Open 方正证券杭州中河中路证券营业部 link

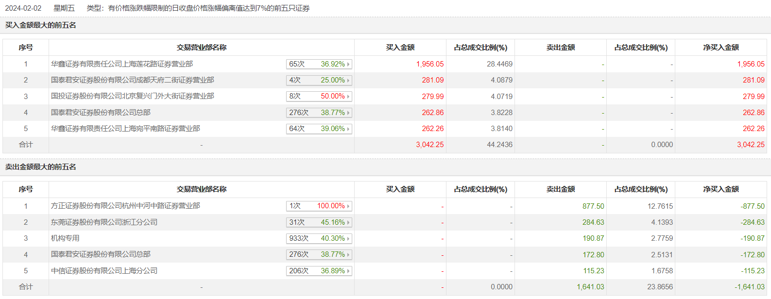pyautogui.click(x=125, y=206)
